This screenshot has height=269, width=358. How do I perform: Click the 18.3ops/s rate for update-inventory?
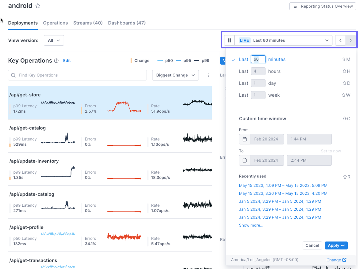pos(160,178)
